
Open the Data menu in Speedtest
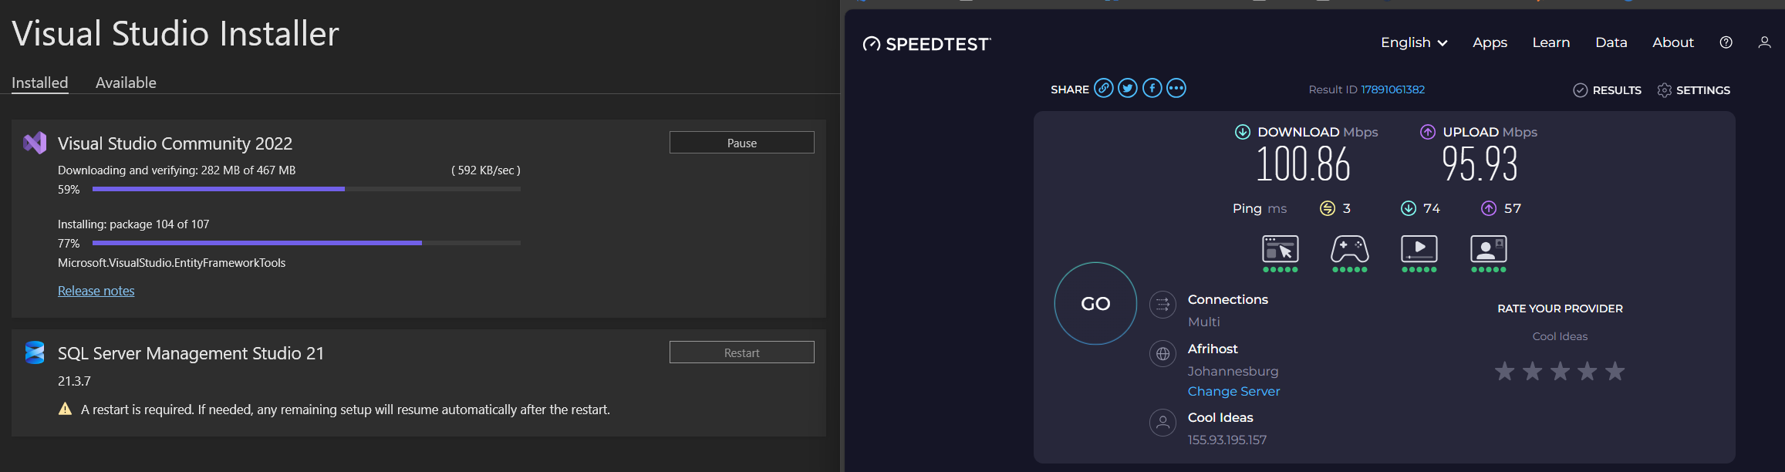[1611, 42]
